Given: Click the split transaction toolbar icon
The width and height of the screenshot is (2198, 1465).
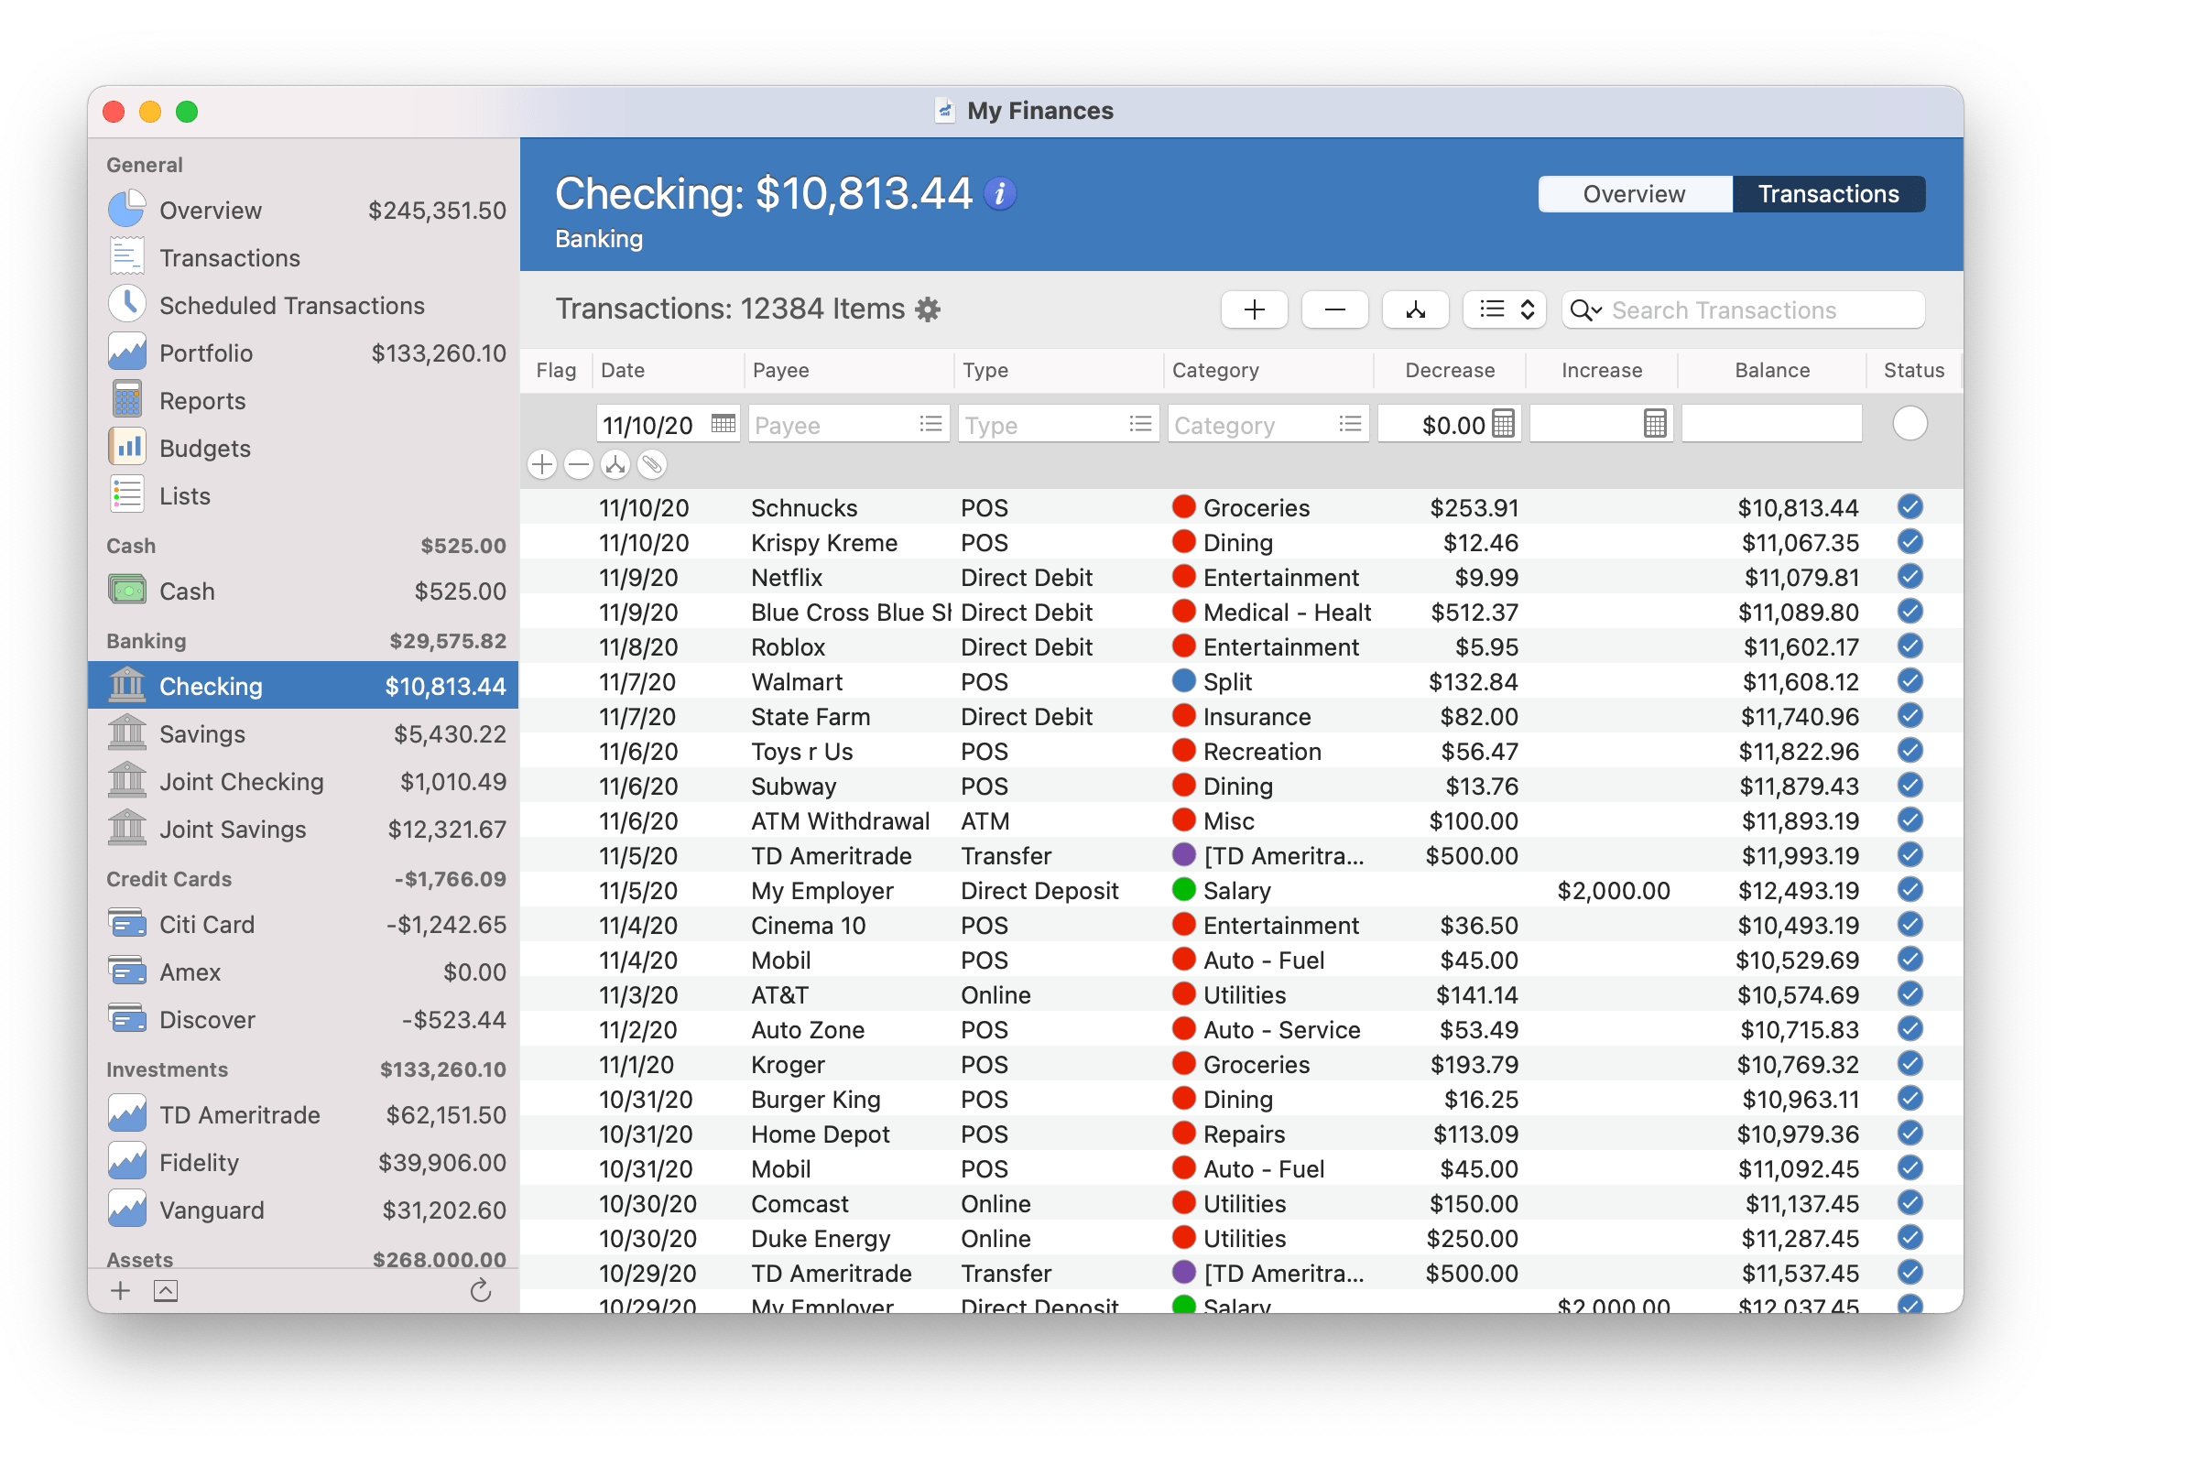Looking at the screenshot, I should [1415, 309].
